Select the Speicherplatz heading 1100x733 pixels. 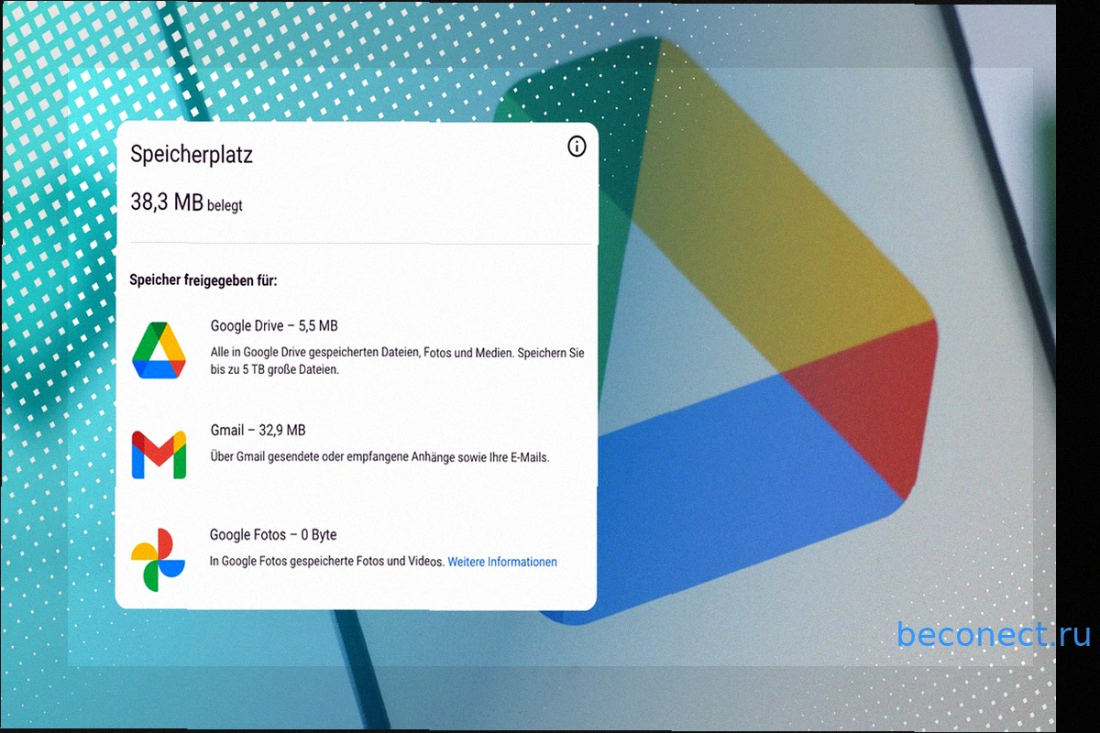(x=191, y=155)
